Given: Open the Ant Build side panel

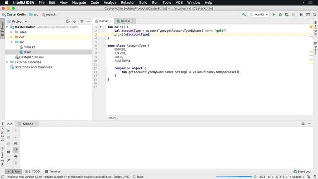Looking at the screenshot, I should 316,29.
